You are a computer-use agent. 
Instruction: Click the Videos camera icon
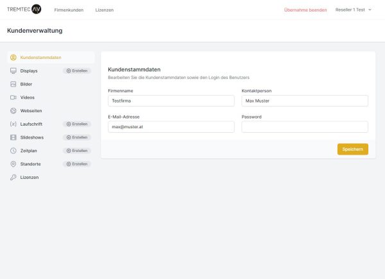[x=13, y=97]
